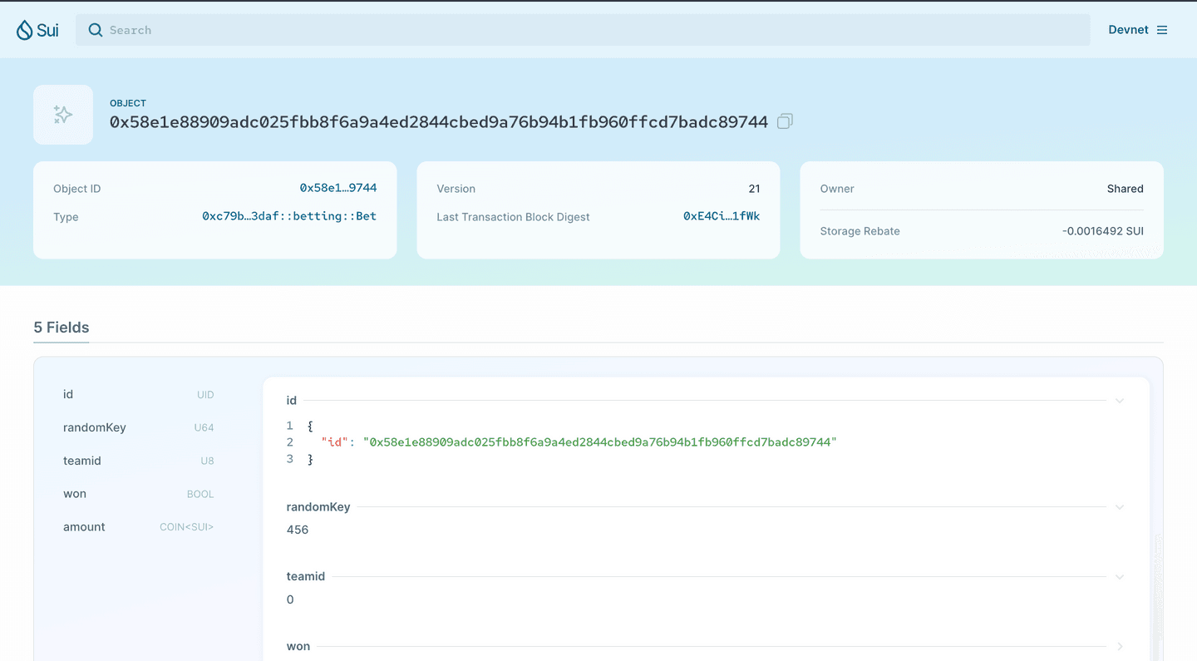The width and height of the screenshot is (1197, 661).
Task: Select the 5 Fields tab
Action: 62,328
